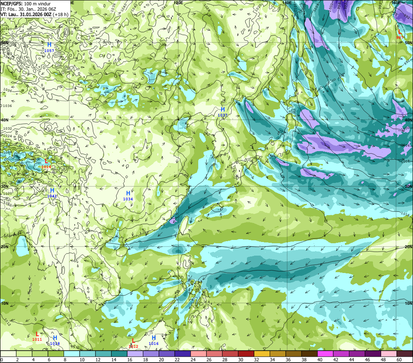Click the legend value 20
413x363 pixels.
[x=161, y=360]
